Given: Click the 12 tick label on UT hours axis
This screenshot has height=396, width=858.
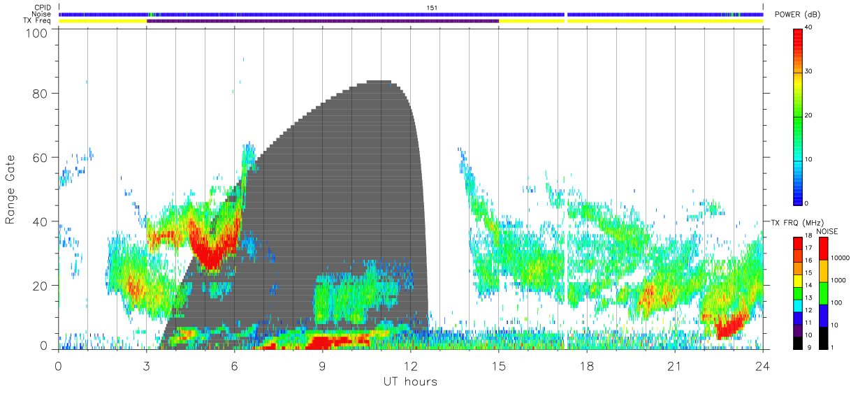Looking at the screenshot, I should [x=409, y=366].
